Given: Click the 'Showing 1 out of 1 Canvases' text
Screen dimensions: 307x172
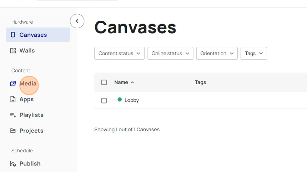Looking at the screenshot, I should click(127, 130).
